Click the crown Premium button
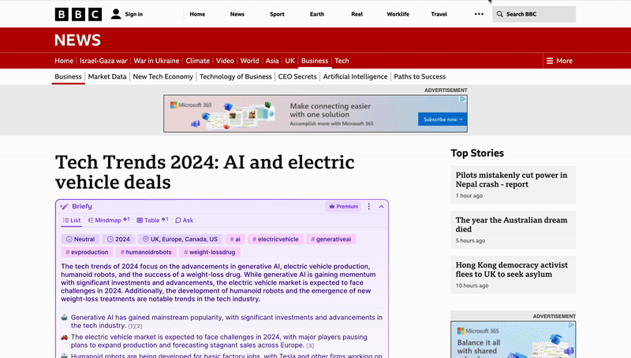 [343, 206]
